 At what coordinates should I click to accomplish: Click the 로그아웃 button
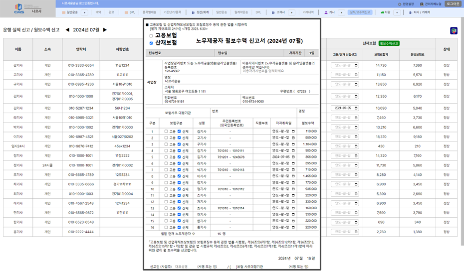click(x=453, y=4)
